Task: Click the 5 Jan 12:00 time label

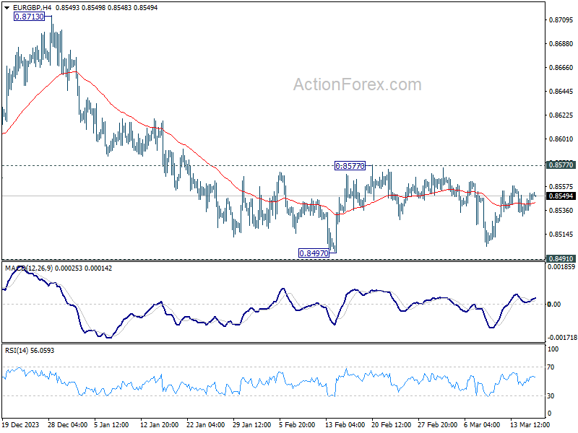Action: coord(111,425)
